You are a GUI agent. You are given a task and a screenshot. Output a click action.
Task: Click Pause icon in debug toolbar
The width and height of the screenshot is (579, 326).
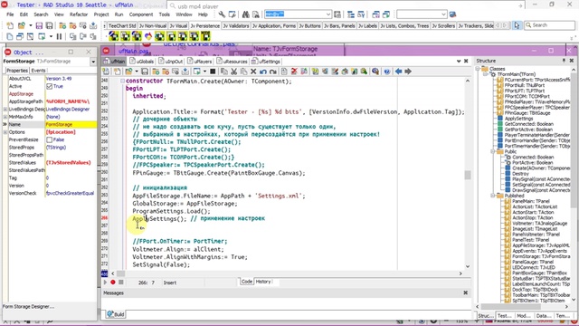tap(59, 36)
